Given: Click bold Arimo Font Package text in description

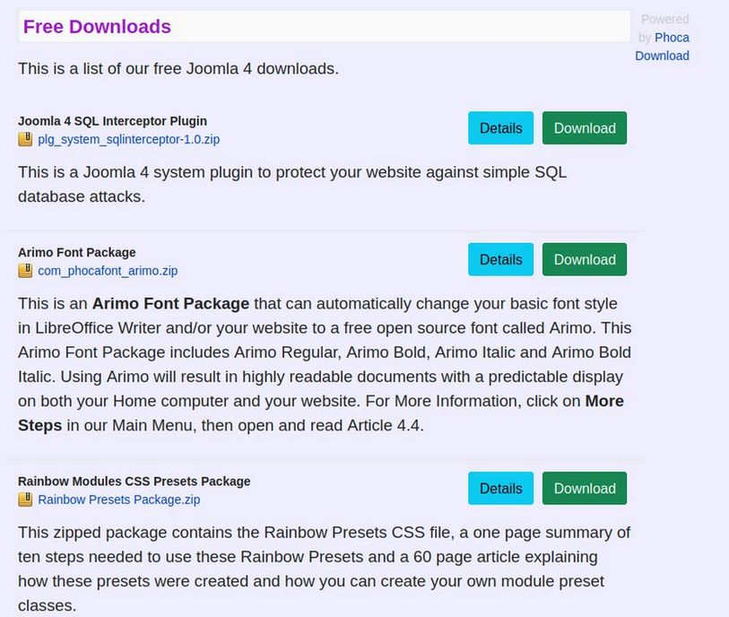Looking at the screenshot, I should (x=170, y=304).
